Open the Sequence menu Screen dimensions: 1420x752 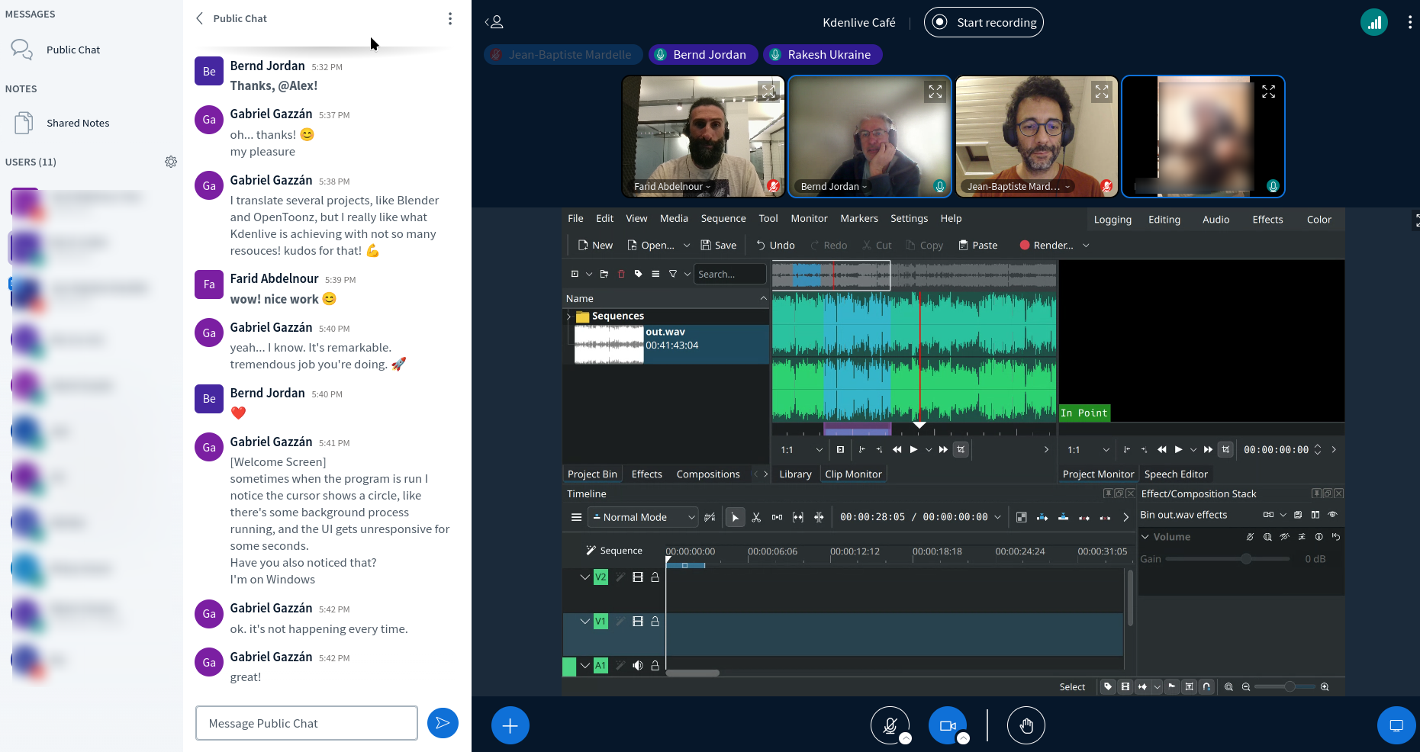tap(723, 218)
